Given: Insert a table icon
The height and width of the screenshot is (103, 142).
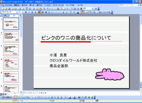Looking at the screenshot, I should click(61, 9).
